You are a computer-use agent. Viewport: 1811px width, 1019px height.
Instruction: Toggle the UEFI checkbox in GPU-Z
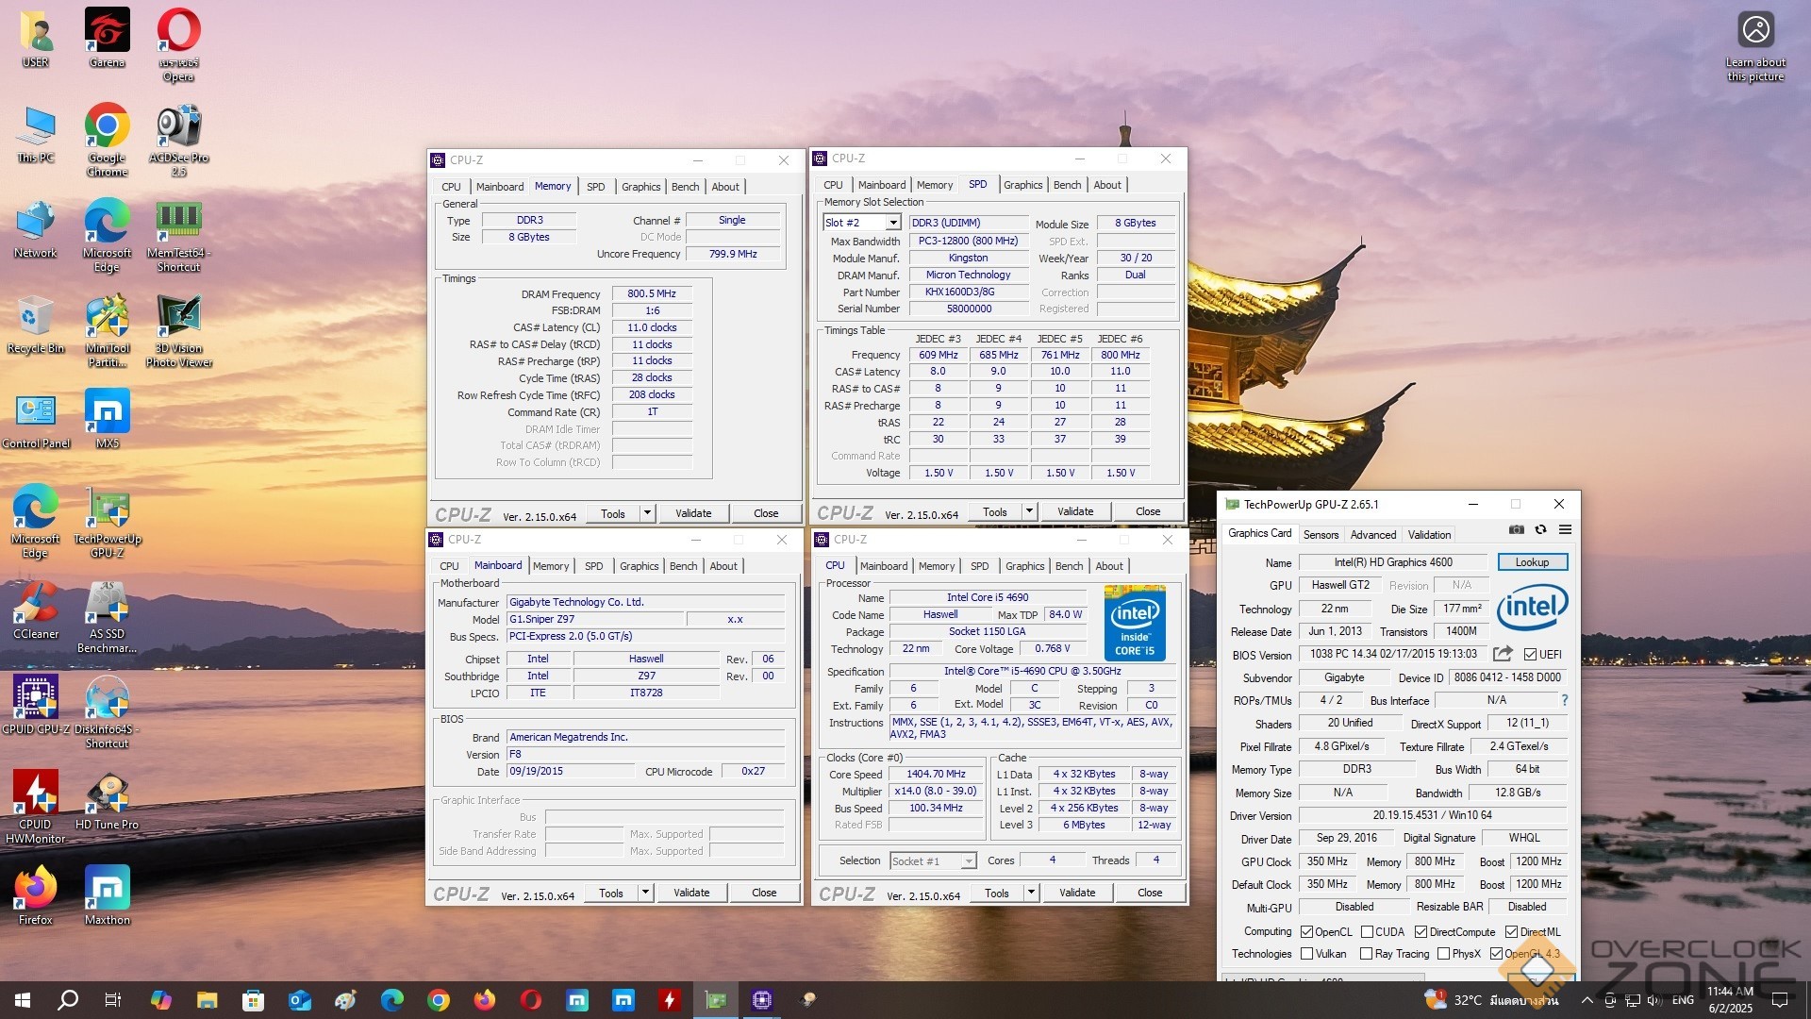point(1530,654)
